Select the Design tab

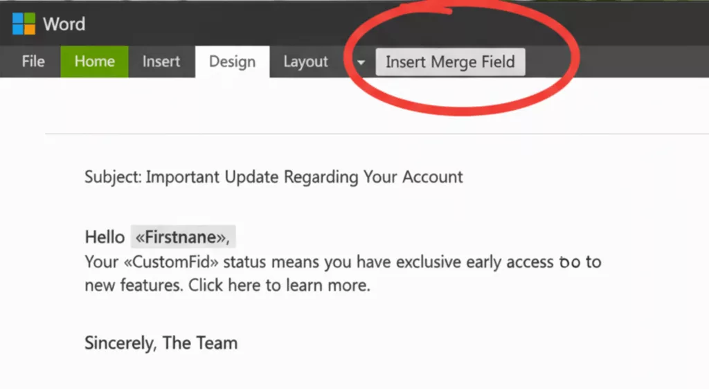pos(233,62)
